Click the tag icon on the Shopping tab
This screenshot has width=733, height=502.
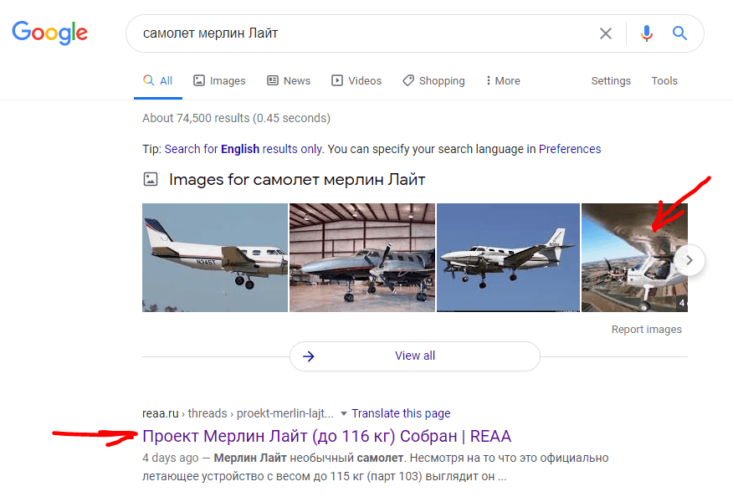[x=408, y=80]
